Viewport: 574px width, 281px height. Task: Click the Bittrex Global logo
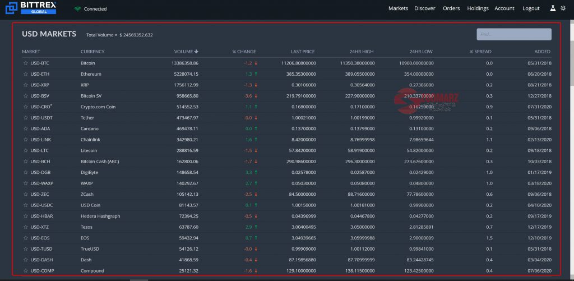31,8
